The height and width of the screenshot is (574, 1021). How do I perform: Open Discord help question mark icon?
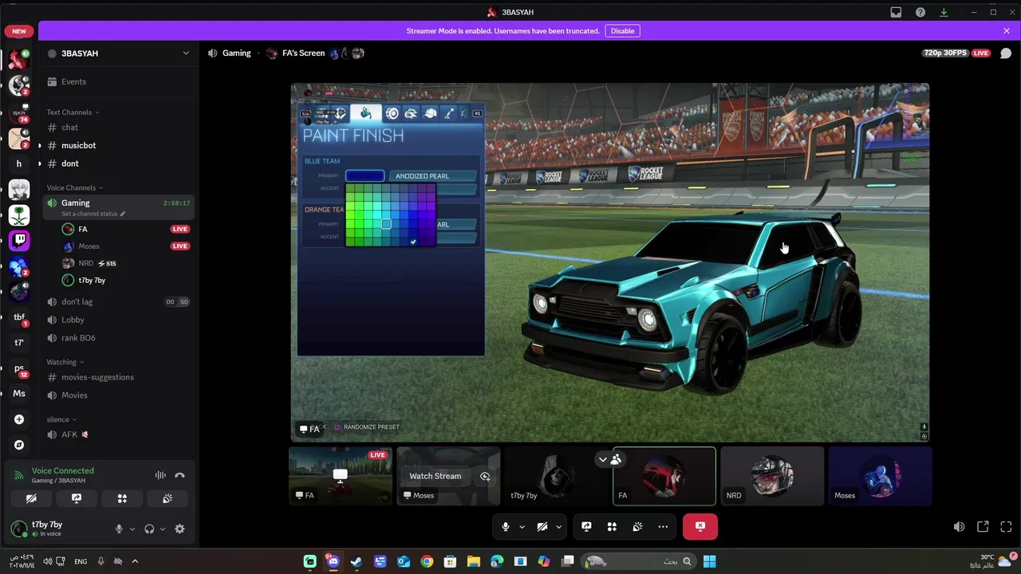[x=920, y=12]
